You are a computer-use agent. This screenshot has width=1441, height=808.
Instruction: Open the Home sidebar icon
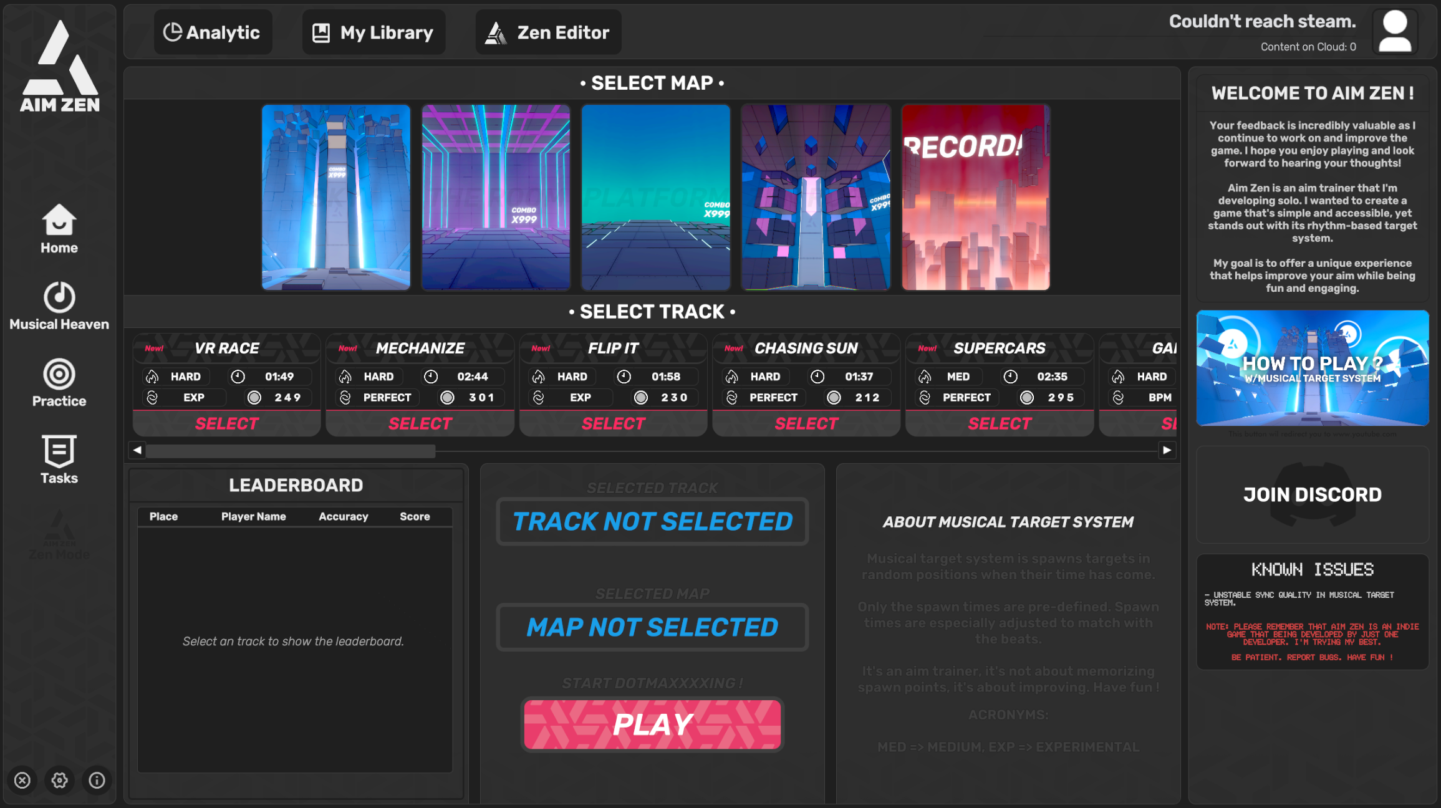(59, 220)
